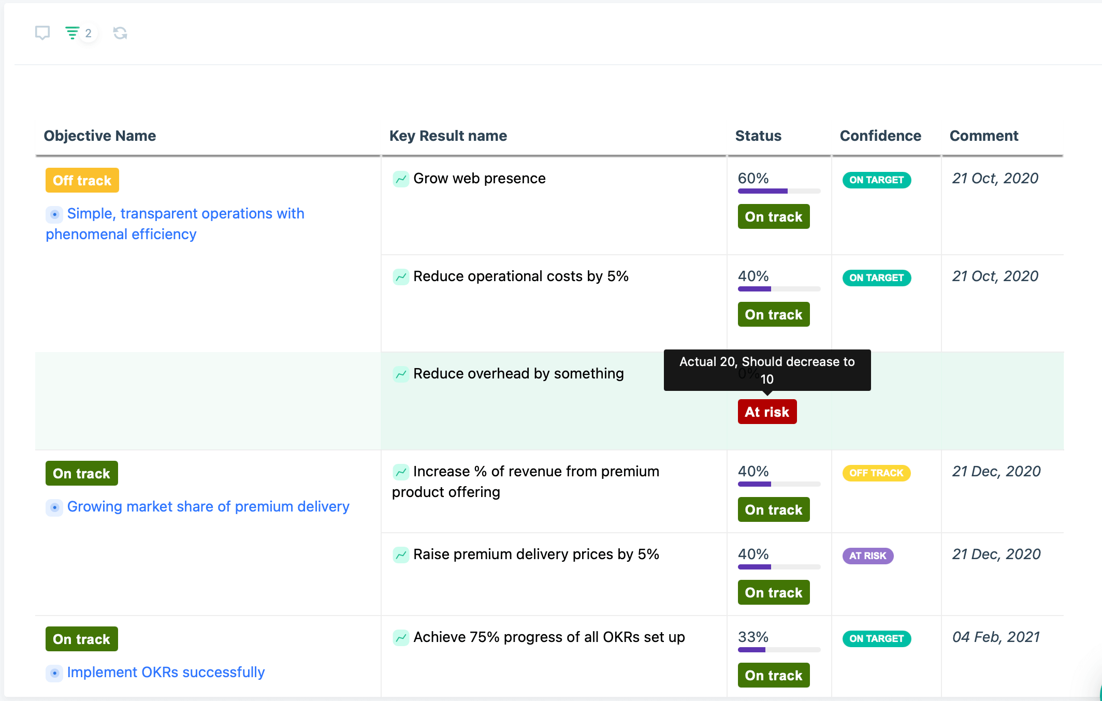Screen dimensions: 1102x701
Task: Click the 60% status value
Action: [753, 179]
